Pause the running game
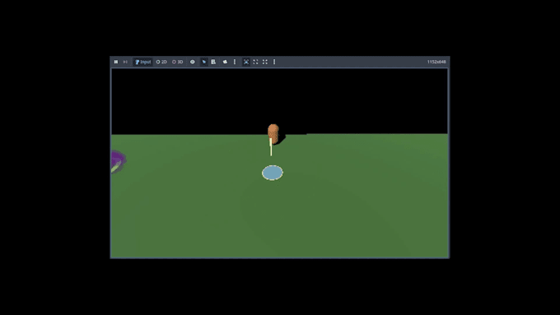This screenshot has width=560, height=315. click(x=116, y=62)
